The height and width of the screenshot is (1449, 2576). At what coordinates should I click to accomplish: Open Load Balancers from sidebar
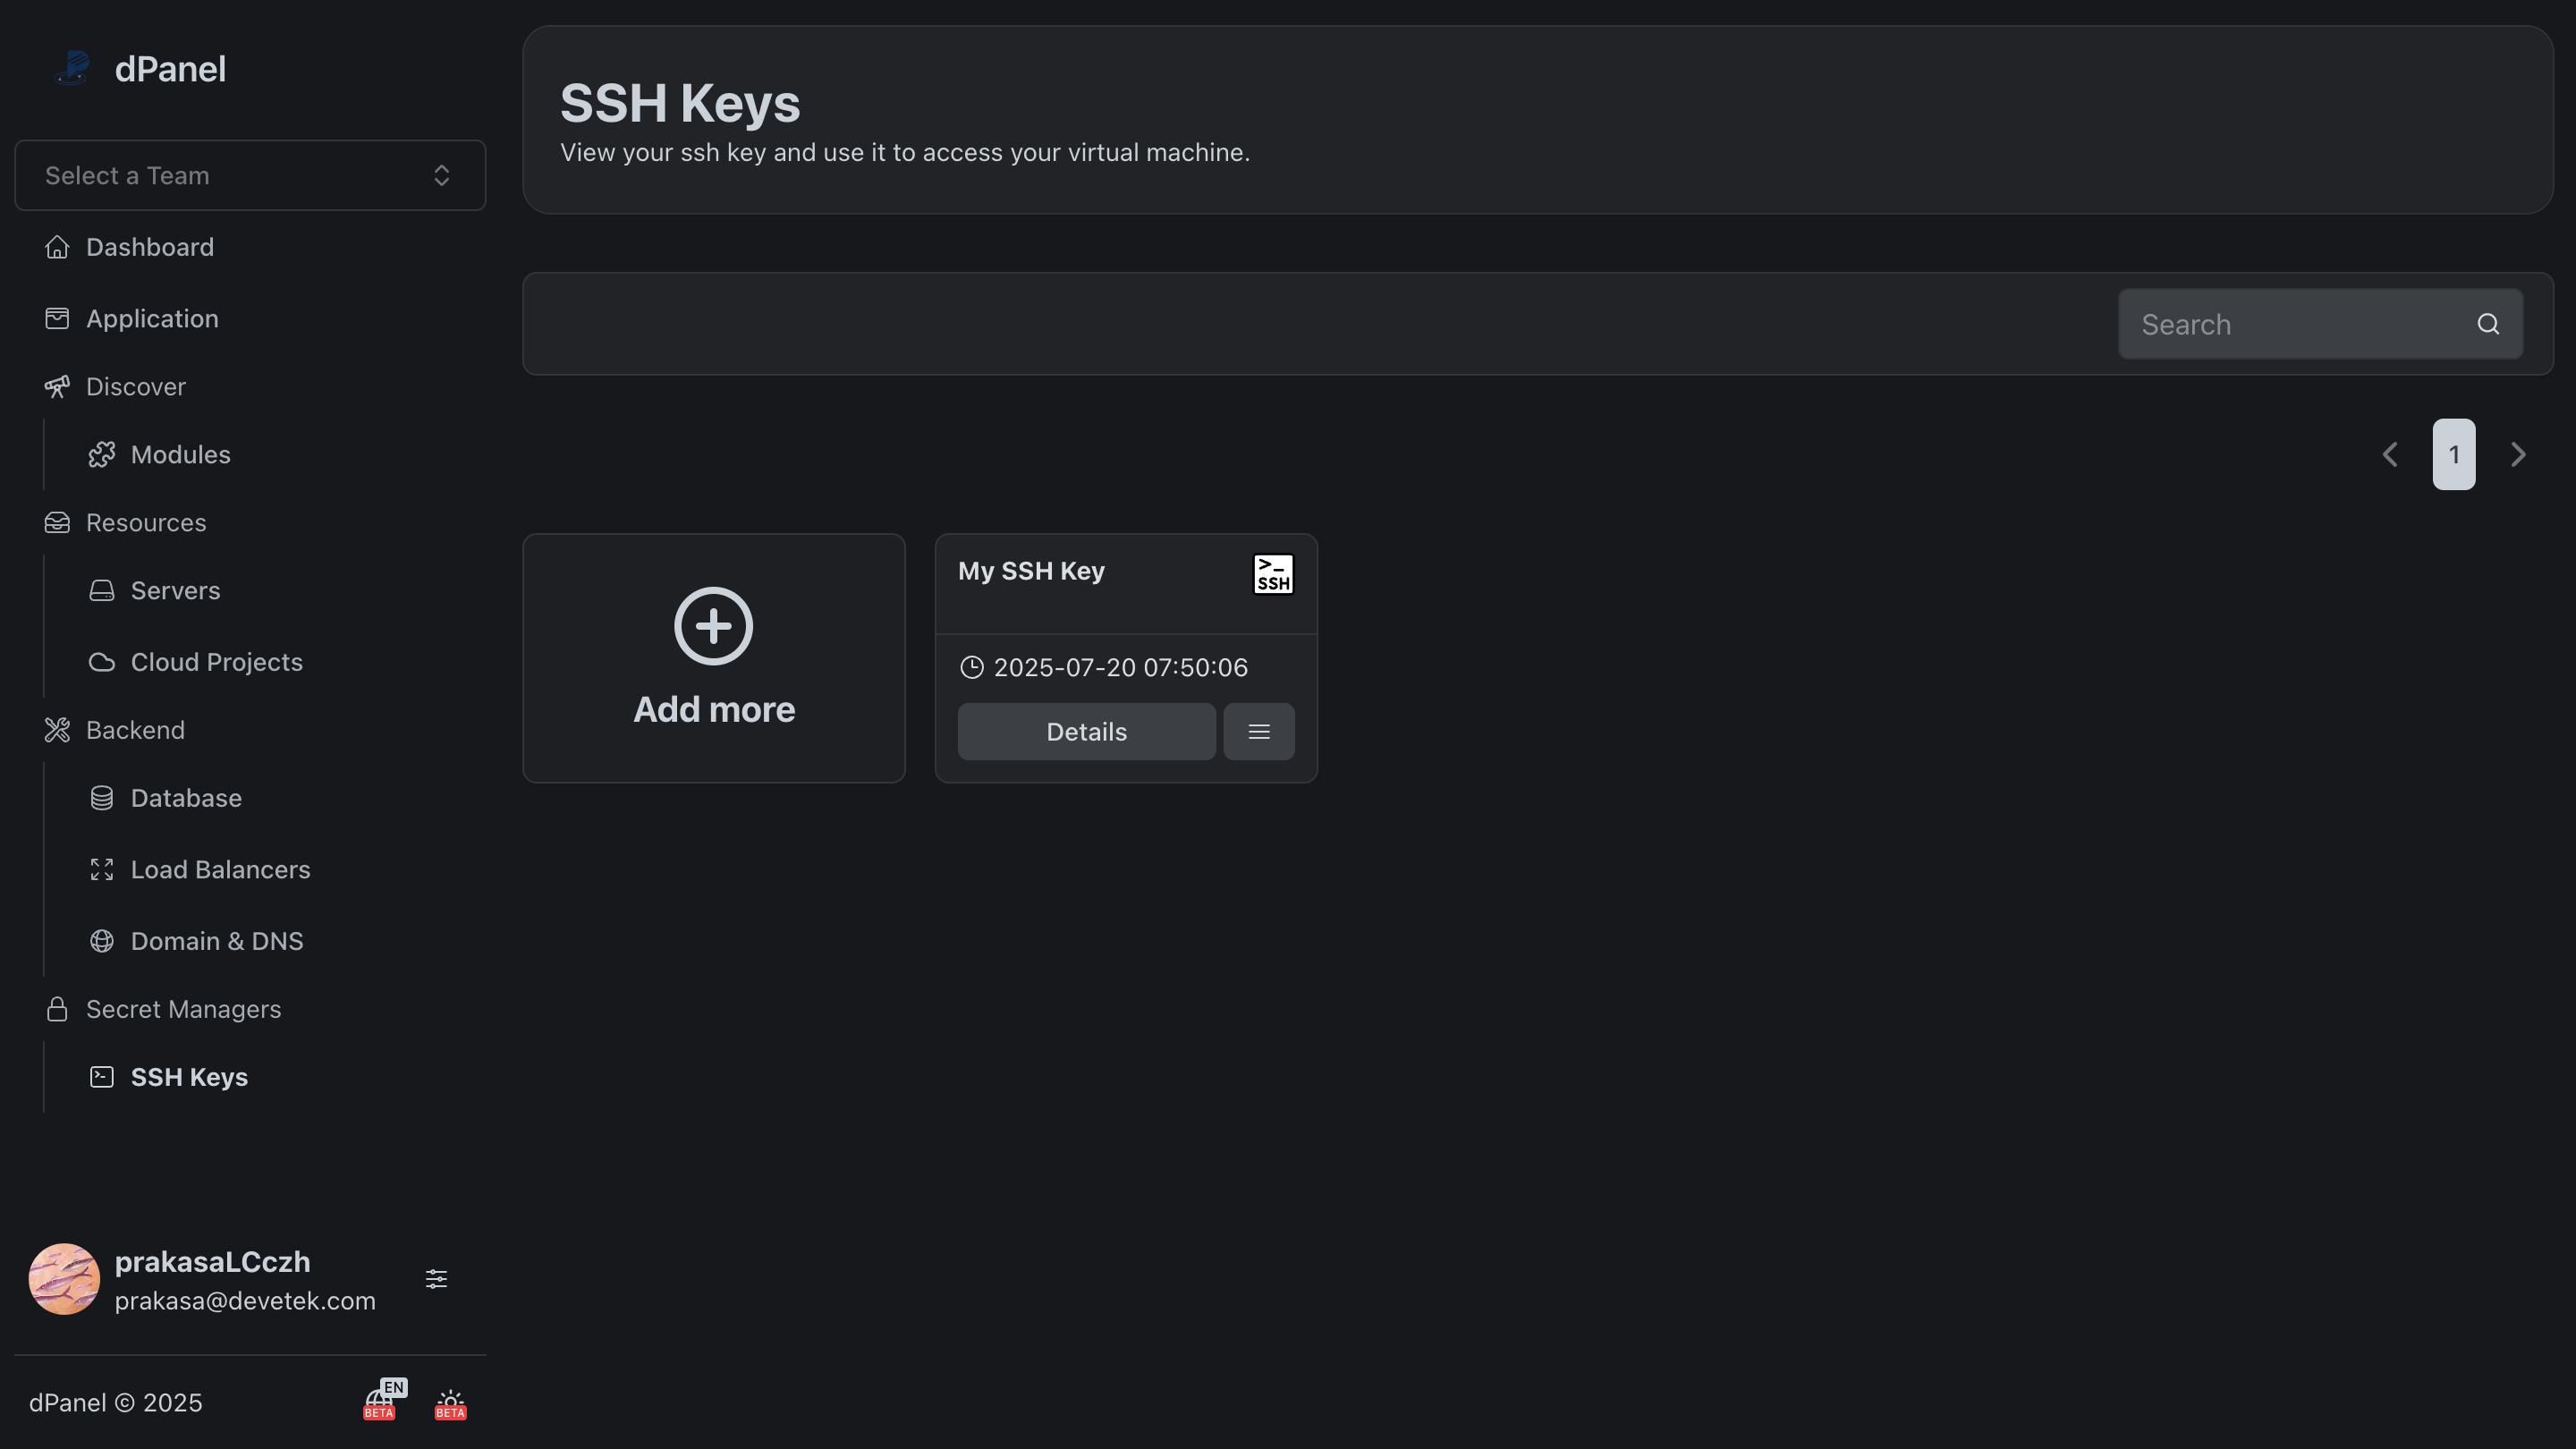(x=220, y=869)
